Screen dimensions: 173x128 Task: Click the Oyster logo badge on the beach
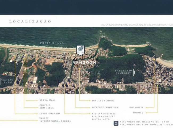[80, 50]
